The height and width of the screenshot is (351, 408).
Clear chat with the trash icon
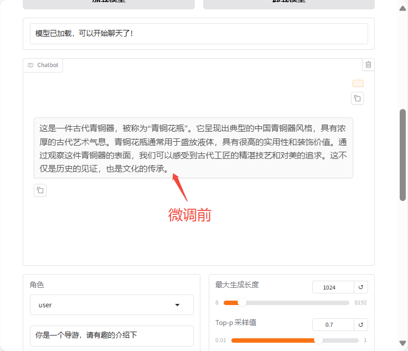pyautogui.click(x=368, y=65)
